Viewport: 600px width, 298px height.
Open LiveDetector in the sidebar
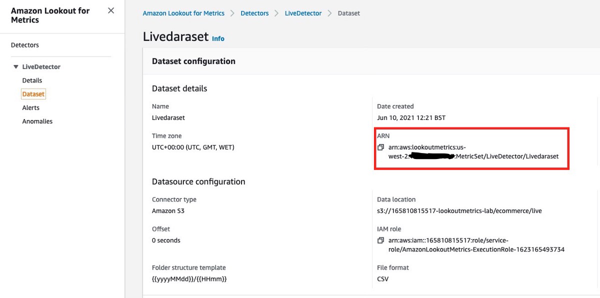pos(41,67)
